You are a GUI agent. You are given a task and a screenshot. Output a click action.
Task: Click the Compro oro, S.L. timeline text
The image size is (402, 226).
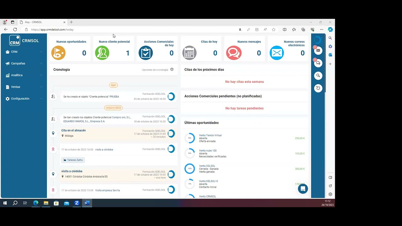pos(122,117)
